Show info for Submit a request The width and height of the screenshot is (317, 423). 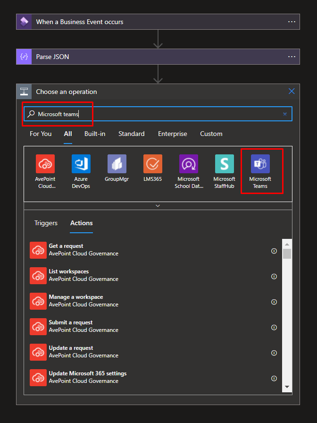tap(274, 328)
